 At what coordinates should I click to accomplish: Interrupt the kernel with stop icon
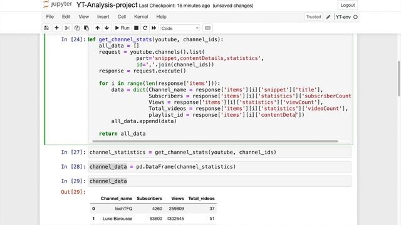tap(137, 28)
